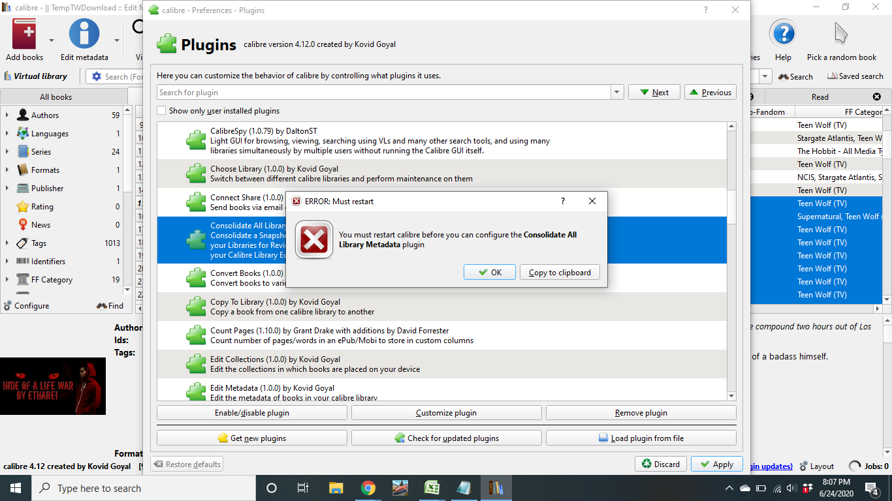Click the Next search button
Image resolution: width=892 pixels, height=501 pixels.
pyautogui.click(x=654, y=93)
